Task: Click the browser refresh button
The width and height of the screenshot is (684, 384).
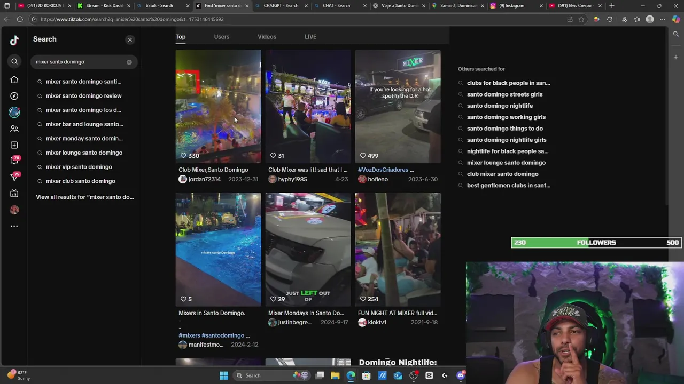Action: point(20,19)
